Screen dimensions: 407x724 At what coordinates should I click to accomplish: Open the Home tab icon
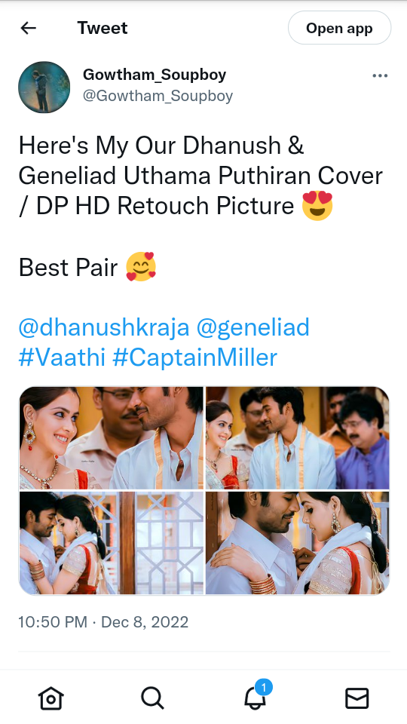point(50,698)
